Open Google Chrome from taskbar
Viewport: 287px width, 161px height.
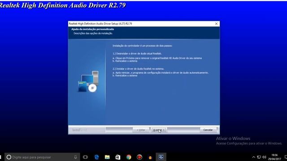[129, 157]
